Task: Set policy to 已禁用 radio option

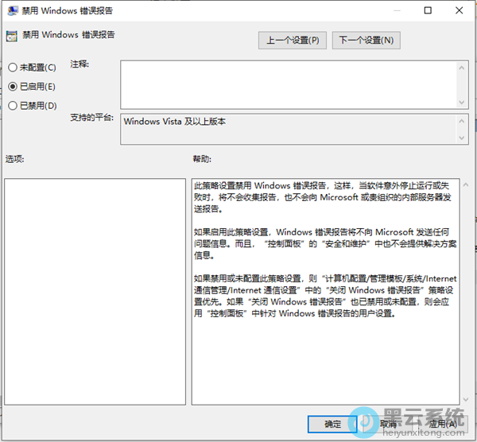Action: tap(13, 105)
